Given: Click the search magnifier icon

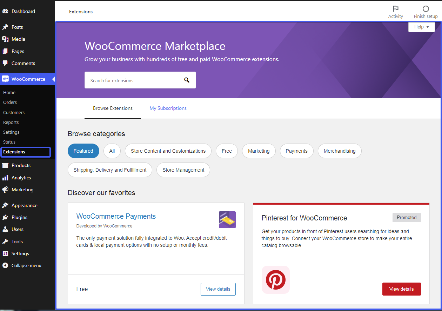Looking at the screenshot, I should tap(187, 80).
